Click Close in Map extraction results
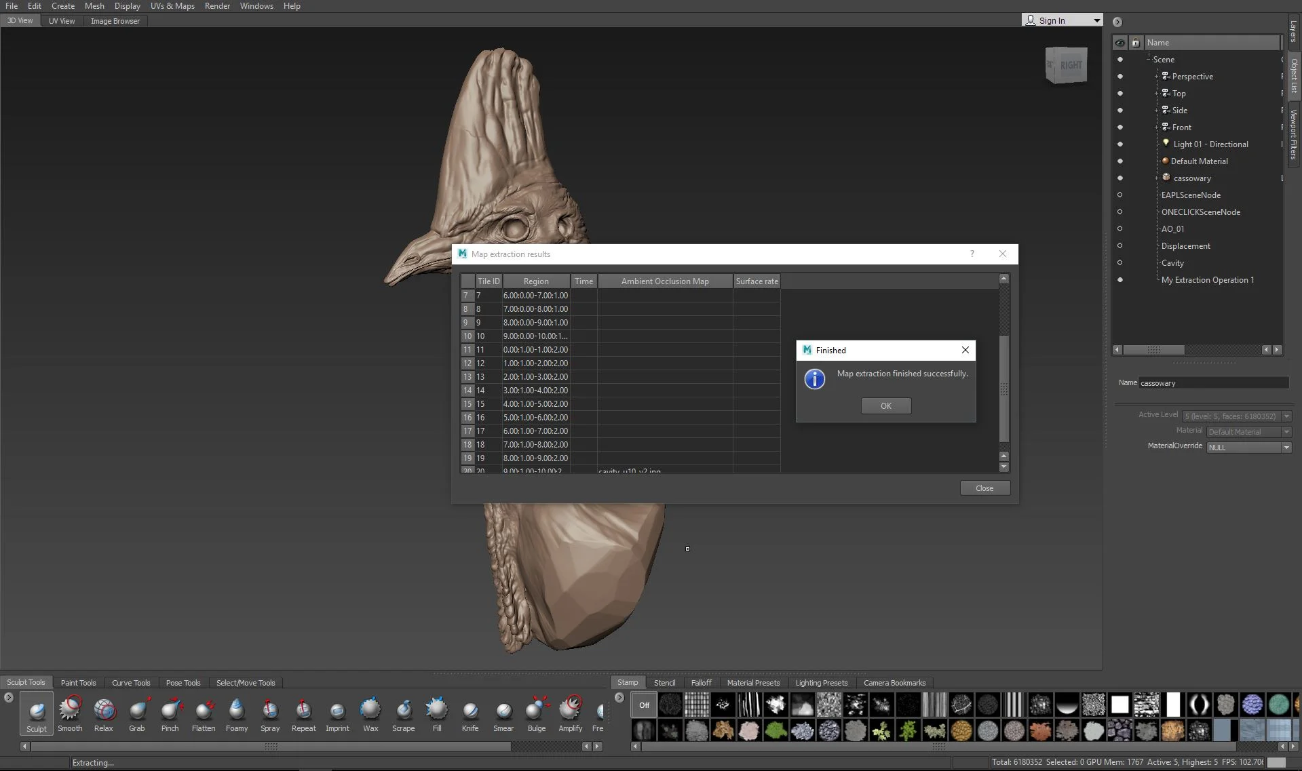This screenshot has width=1302, height=771. click(x=984, y=488)
